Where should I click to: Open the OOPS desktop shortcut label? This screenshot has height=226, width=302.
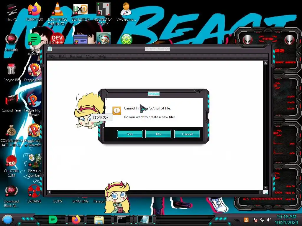(x=58, y=201)
